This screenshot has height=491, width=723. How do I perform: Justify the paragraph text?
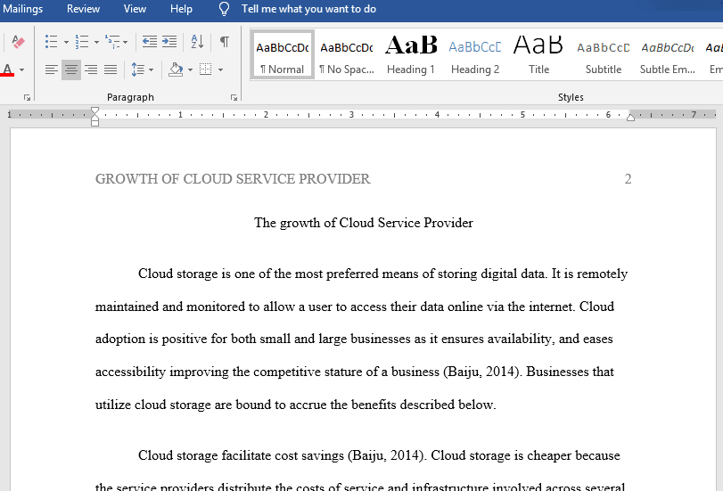coord(111,70)
